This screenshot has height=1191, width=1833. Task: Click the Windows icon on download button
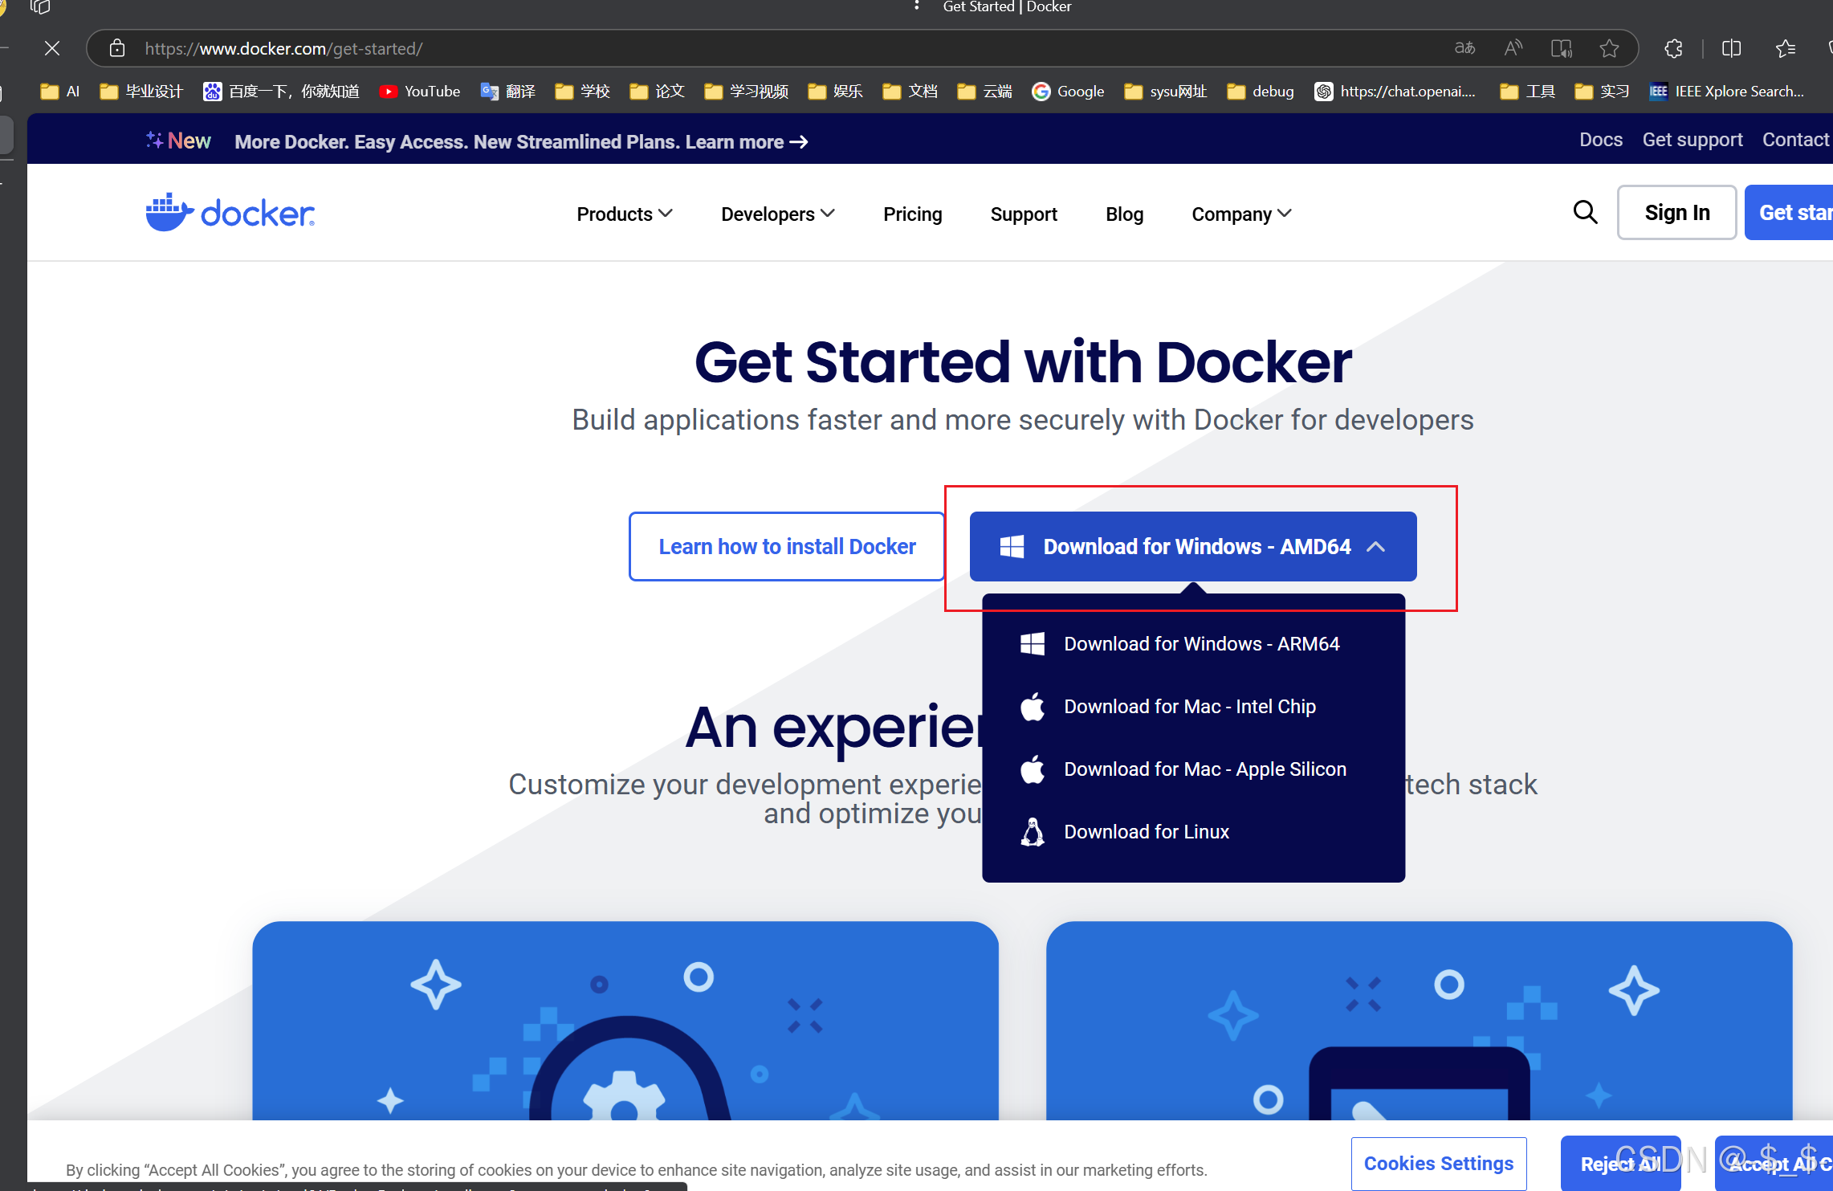(x=1012, y=545)
